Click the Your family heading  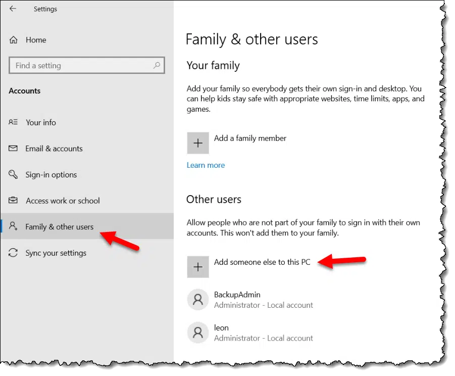tap(213, 66)
